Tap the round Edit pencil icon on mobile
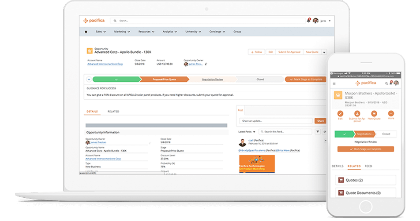This screenshot has width=420, height=221. tap(340, 113)
